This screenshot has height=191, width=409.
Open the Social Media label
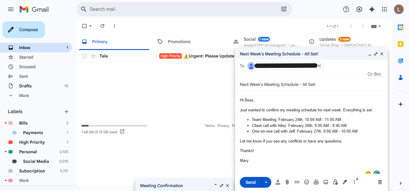pos(36,161)
